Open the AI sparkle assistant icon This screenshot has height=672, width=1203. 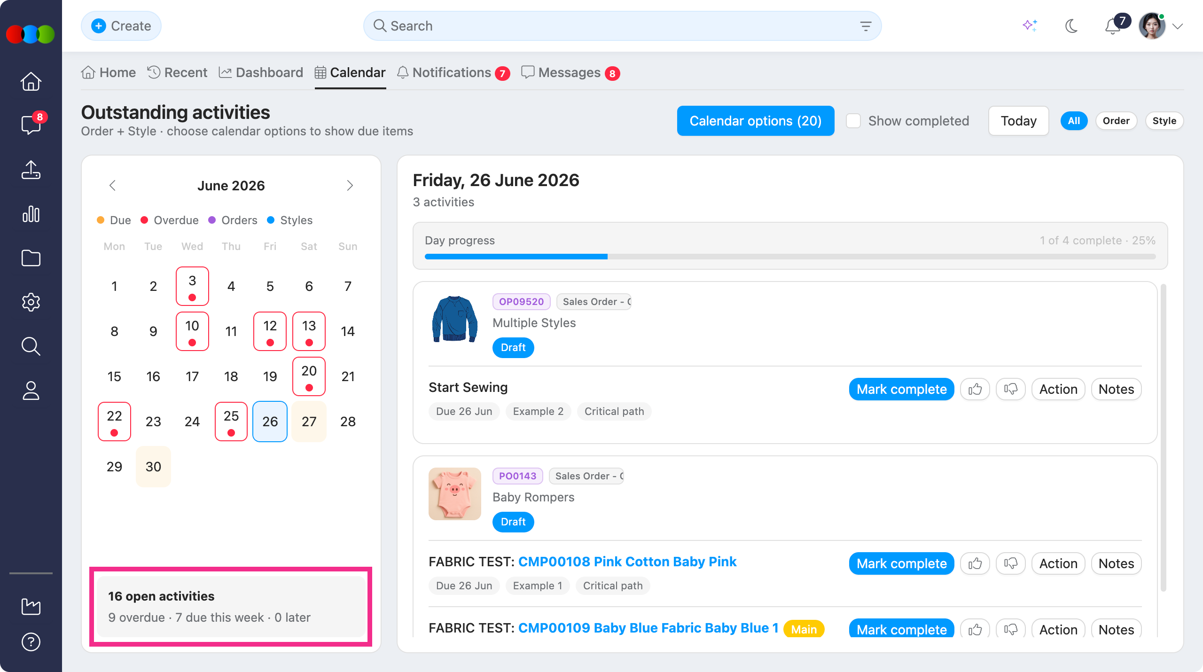(x=1030, y=26)
